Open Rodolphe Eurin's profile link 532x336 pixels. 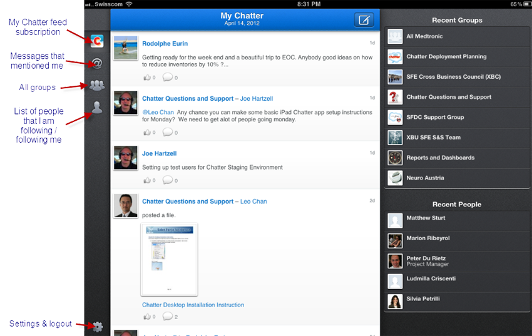(x=165, y=44)
